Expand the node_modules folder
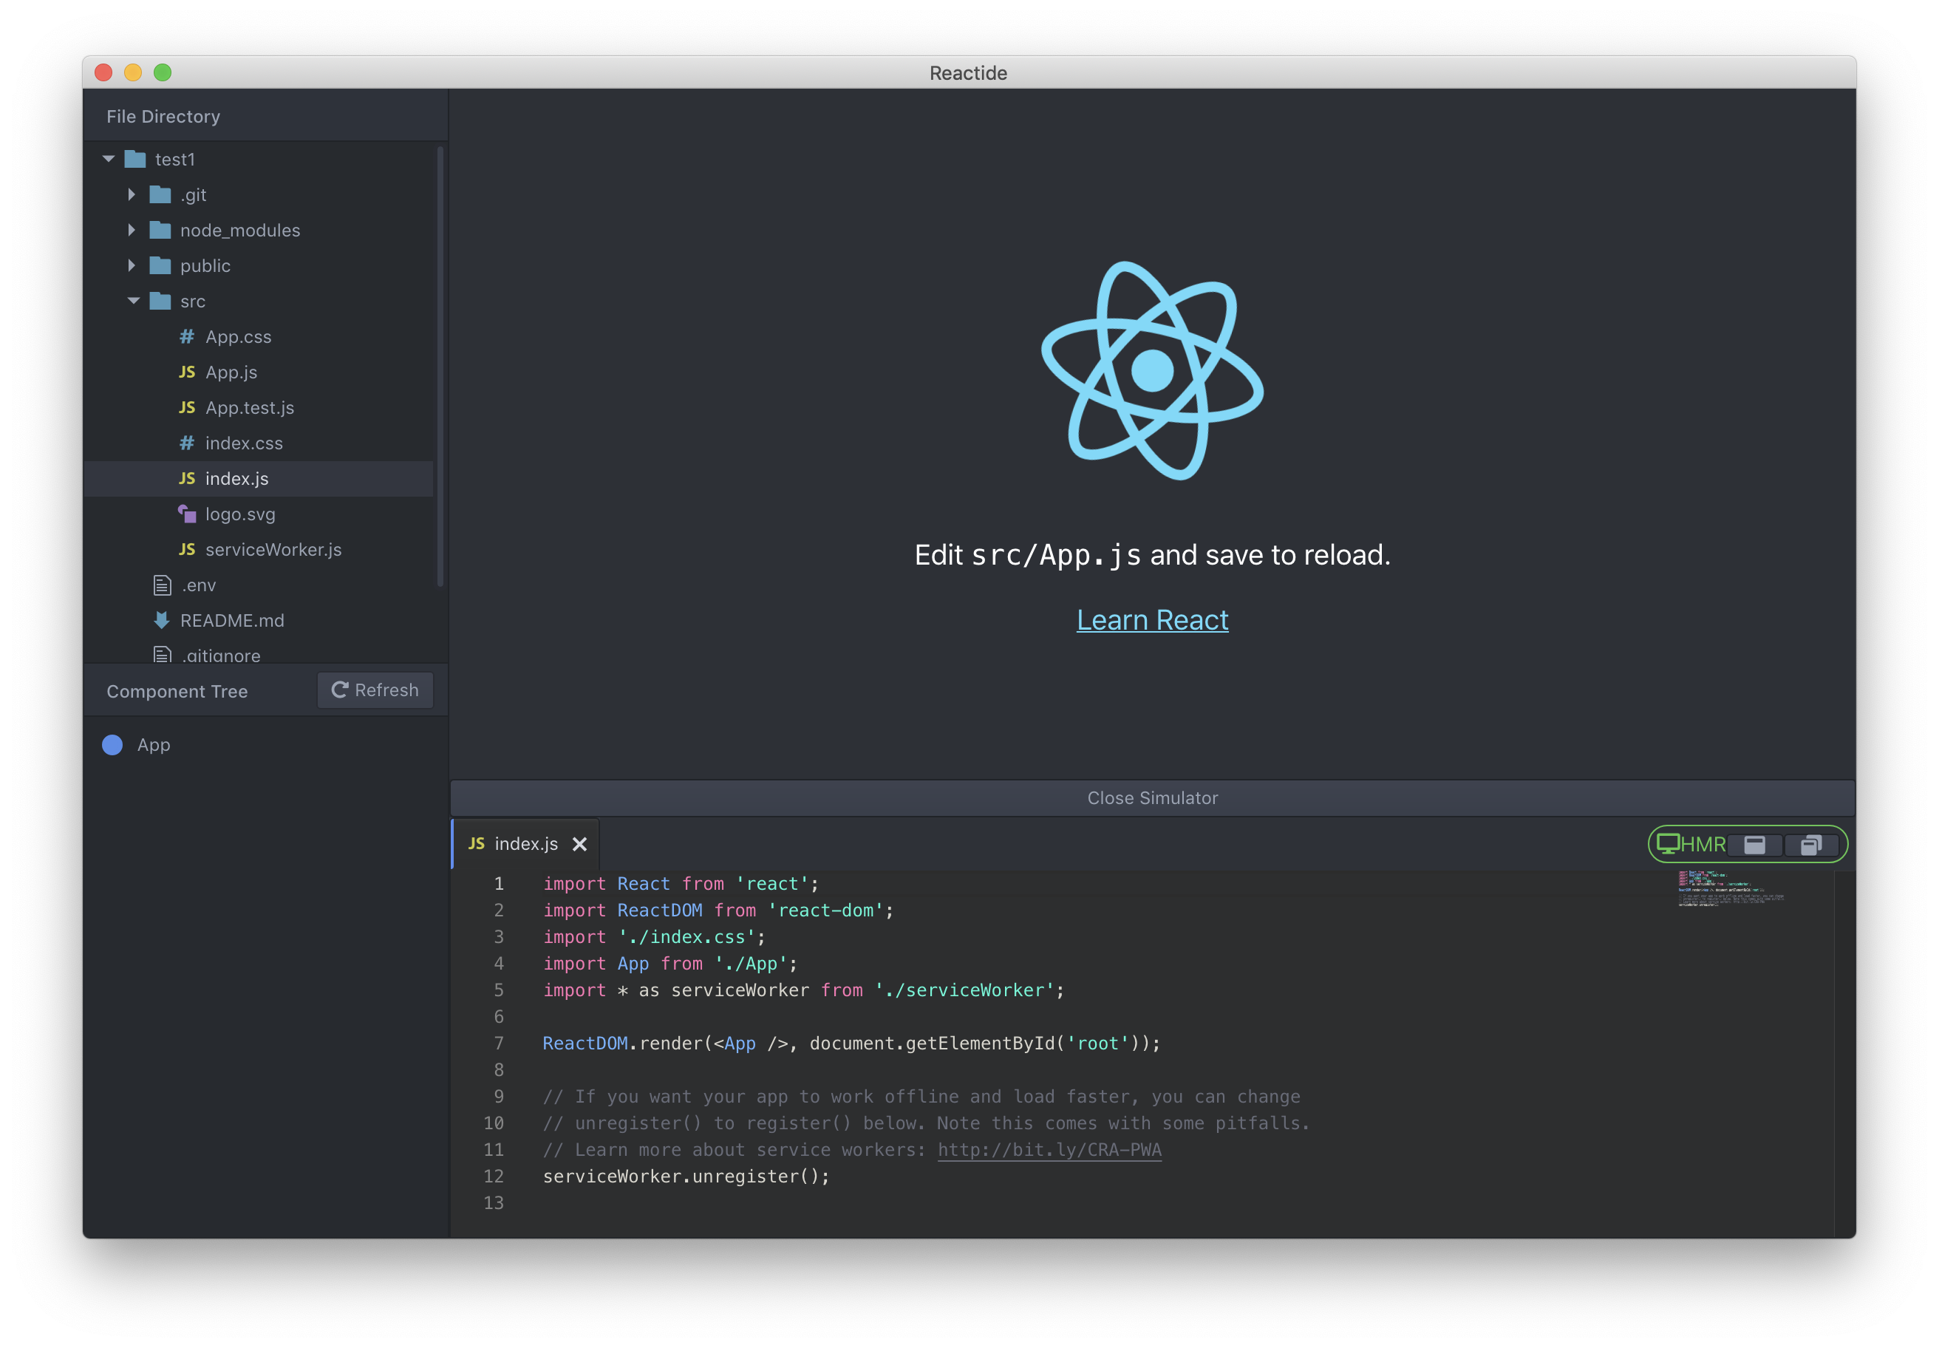 coord(132,230)
